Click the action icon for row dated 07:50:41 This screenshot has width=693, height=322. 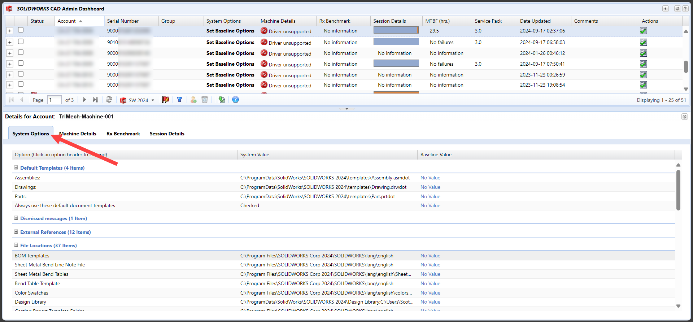[x=643, y=64]
